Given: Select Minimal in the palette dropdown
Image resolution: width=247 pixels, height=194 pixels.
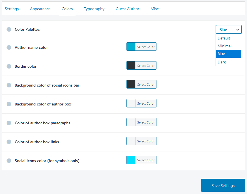Looking at the screenshot, I should tap(228, 46).
